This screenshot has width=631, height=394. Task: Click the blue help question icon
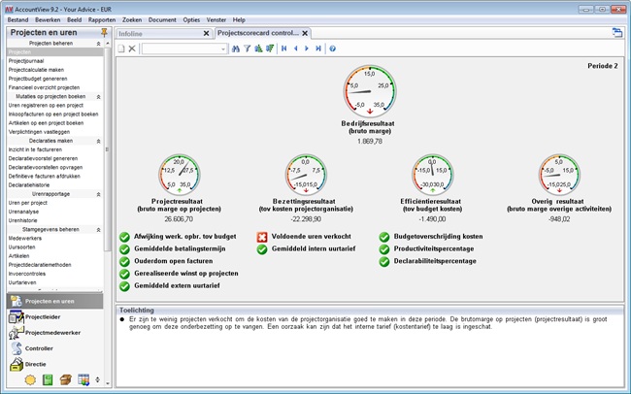(332, 49)
